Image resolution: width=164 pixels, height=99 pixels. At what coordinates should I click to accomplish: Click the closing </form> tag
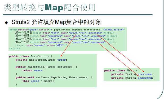coord(14,48)
